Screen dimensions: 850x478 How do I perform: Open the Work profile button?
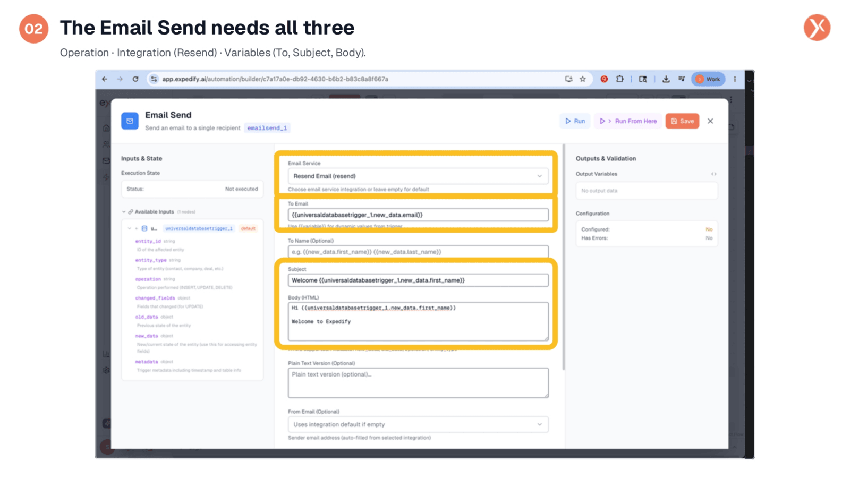coord(708,79)
